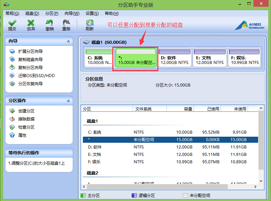Image resolution: width=271 pixels, height=201 pixels.
Task: Open the 帮助(H) menu
Action: [x=112, y=13]
